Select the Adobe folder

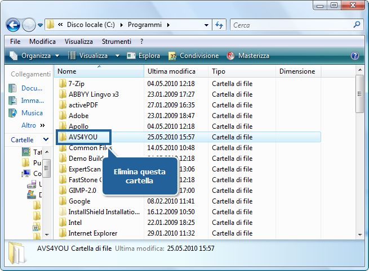(74, 116)
